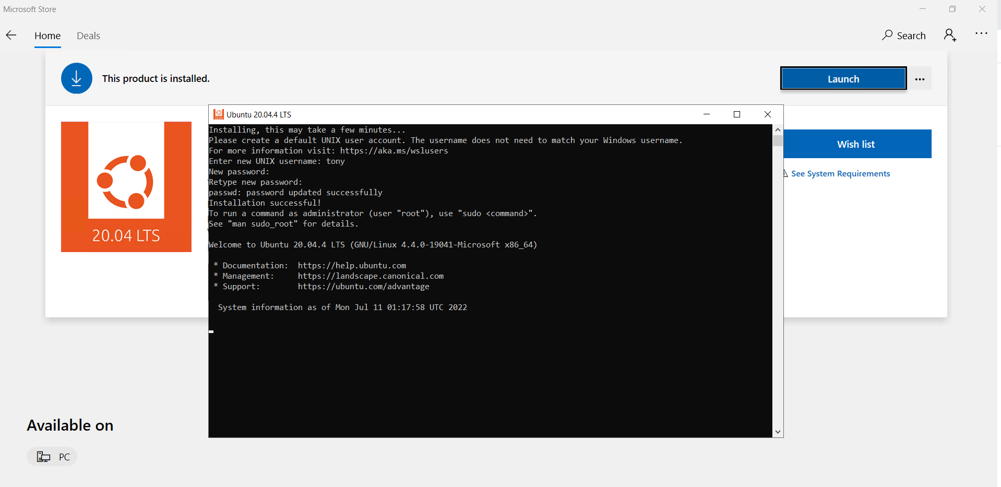Click the 'Ubuntu 20.04.4 LTS' window title
The image size is (1001, 487).
pos(259,114)
